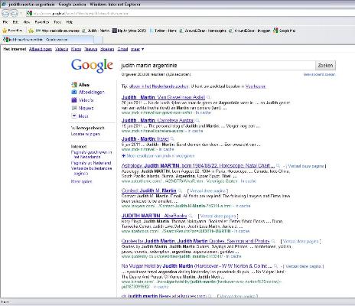This screenshot has height=306, width=355.
Task: Click 'Vertaal deze pagina' next to Astrology result
Action: point(306,166)
